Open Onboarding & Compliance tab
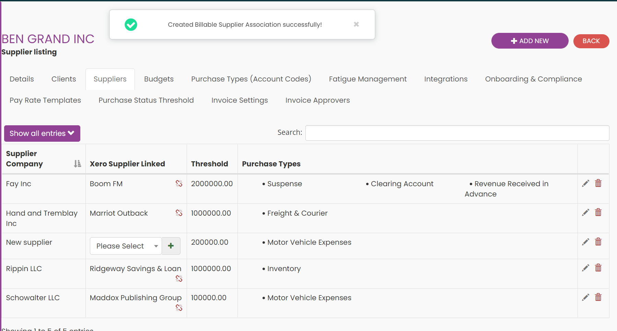Image resolution: width=617 pixels, height=331 pixels. 533,79
